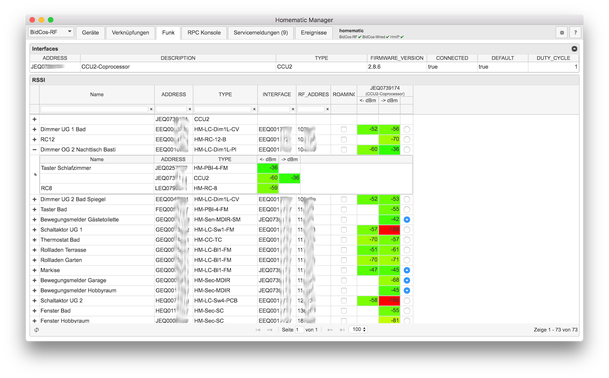
Task: Select the interface radio for Fenster Bad
Action: [407, 311]
